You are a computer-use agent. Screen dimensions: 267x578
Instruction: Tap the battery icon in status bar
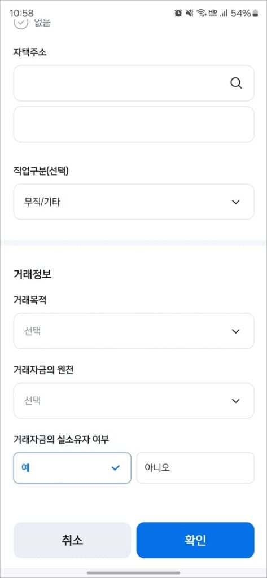click(x=255, y=14)
